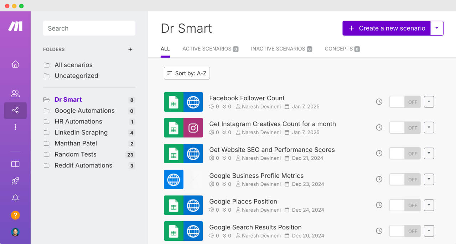Go to the Home dashboard icon
Viewport: 456px width, 244px height.
pos(15,64)
